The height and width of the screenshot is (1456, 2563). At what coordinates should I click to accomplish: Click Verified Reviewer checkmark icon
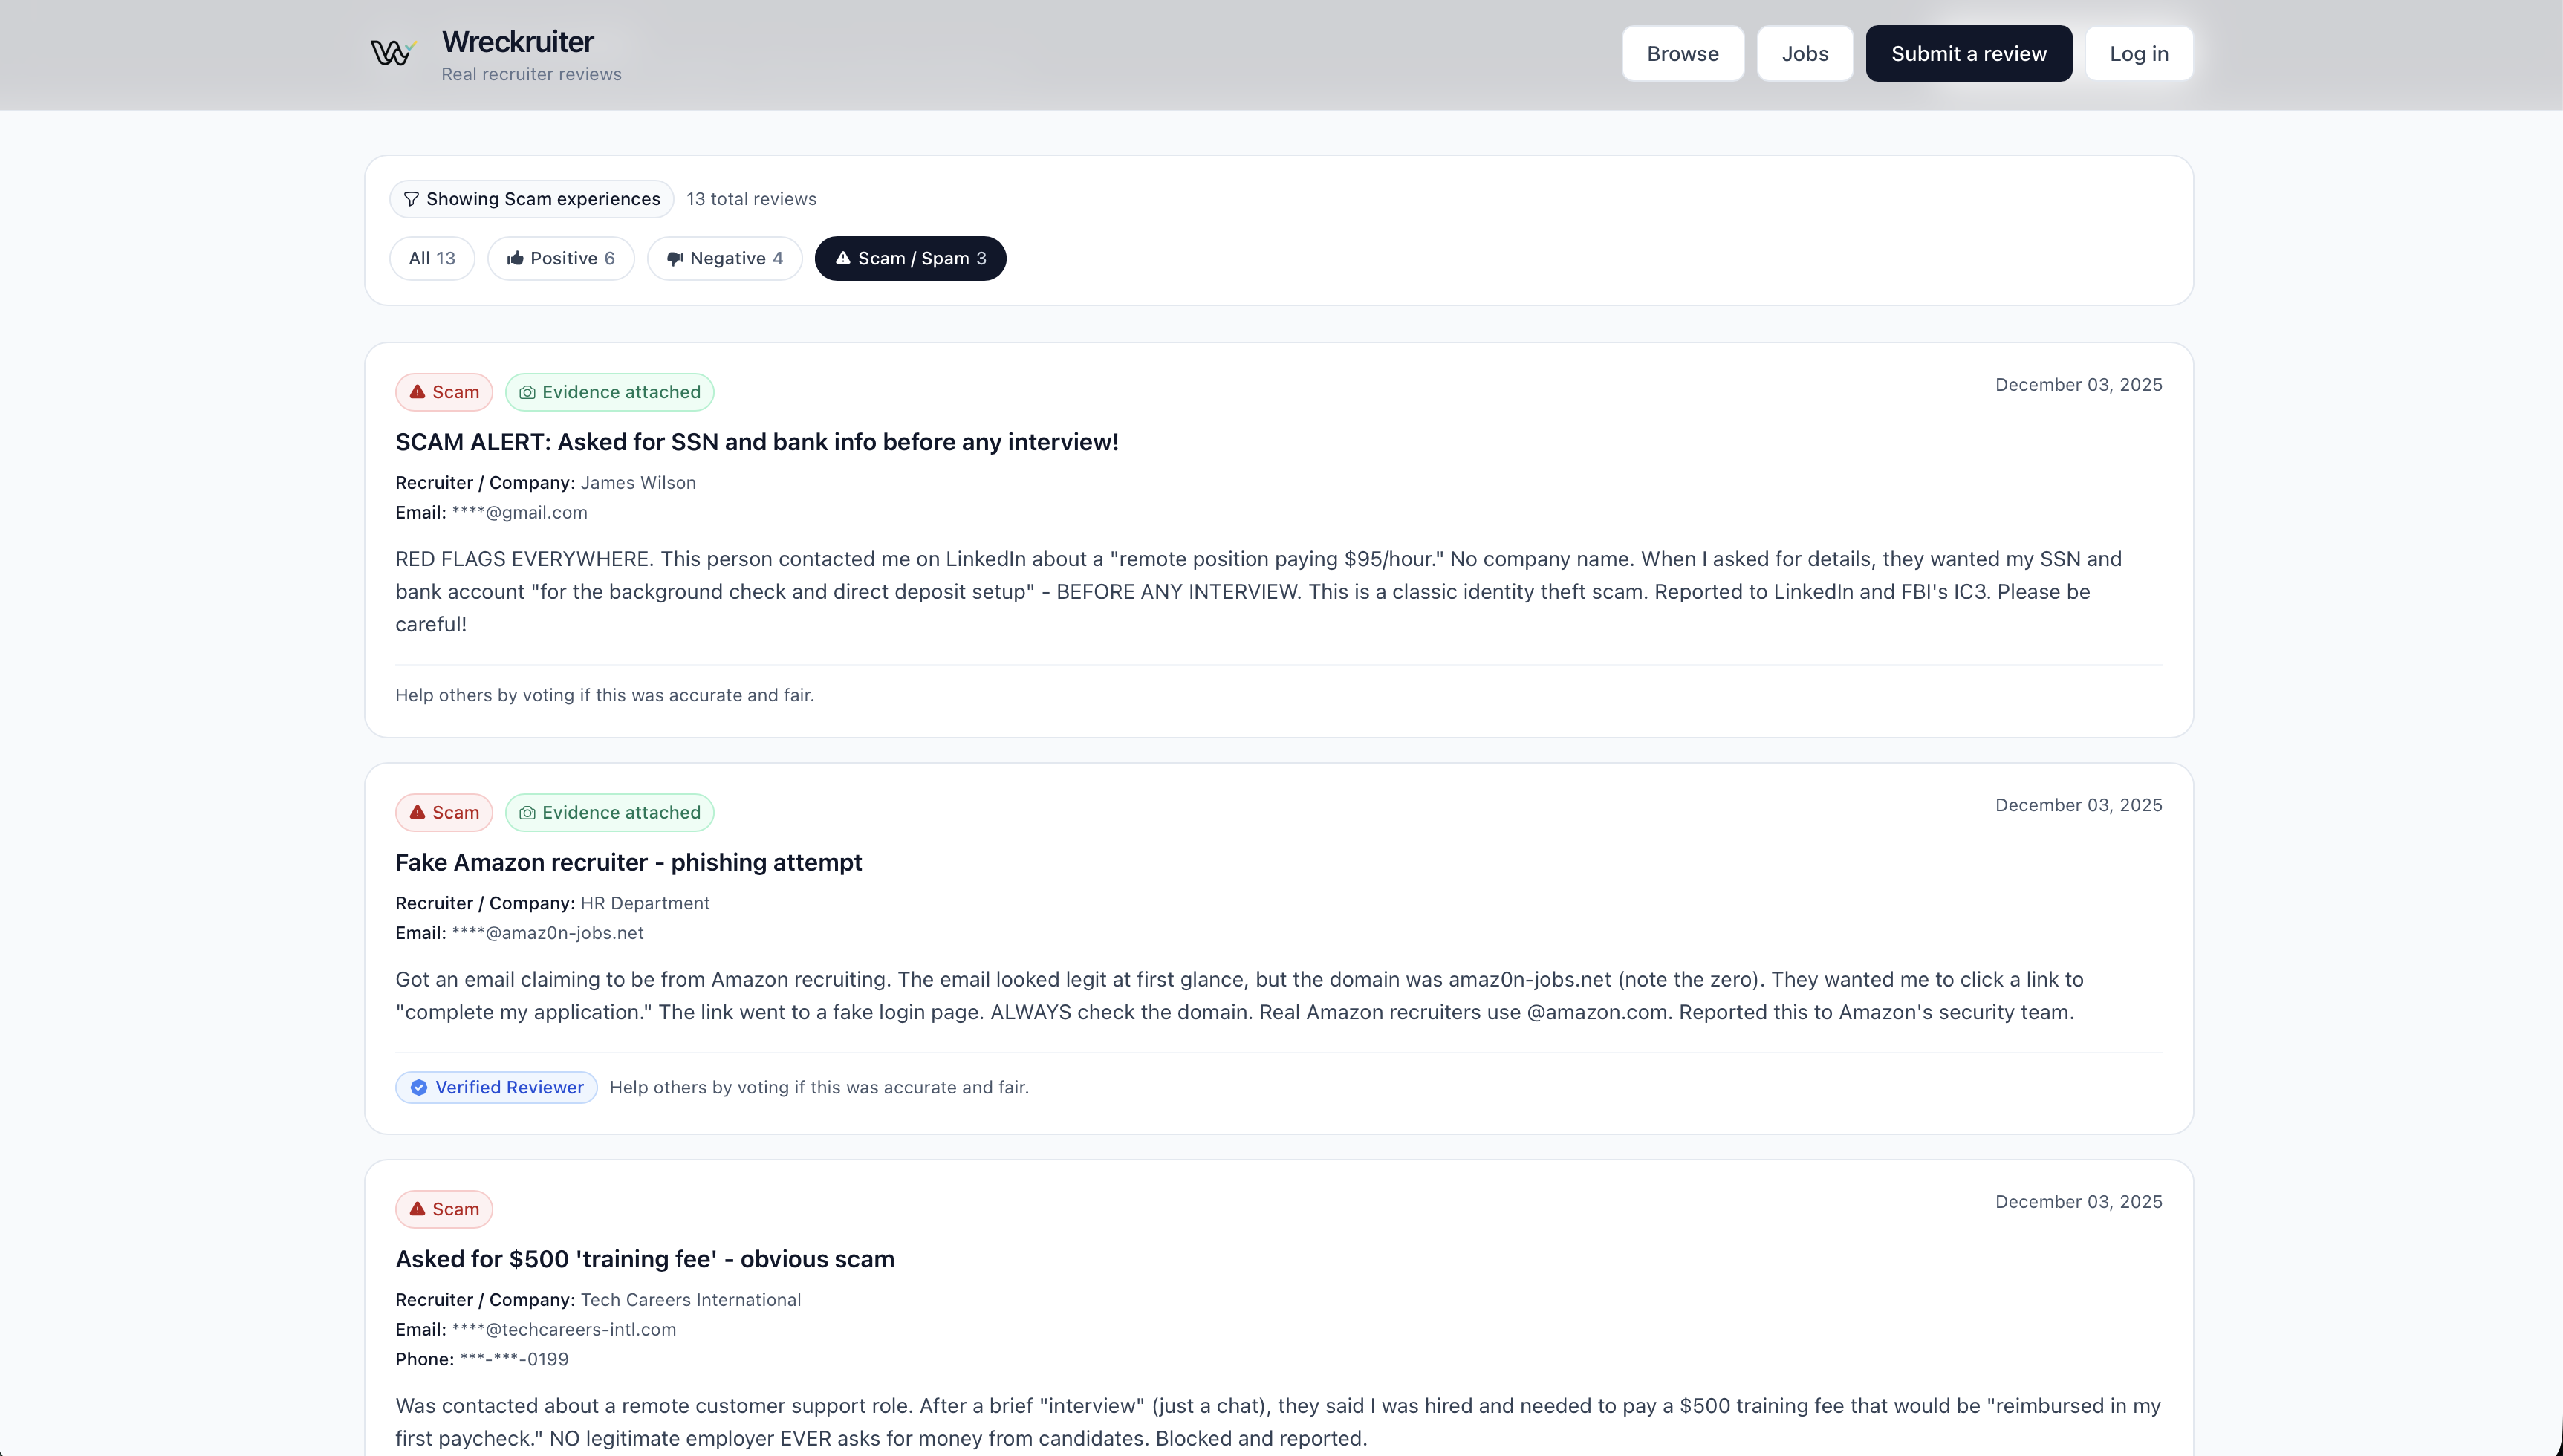point(419,1088)
